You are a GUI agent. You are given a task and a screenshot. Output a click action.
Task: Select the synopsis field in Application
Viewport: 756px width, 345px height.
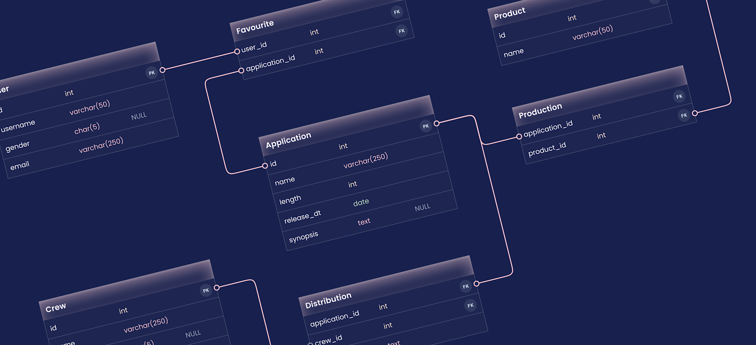click(x=304, y=237)
